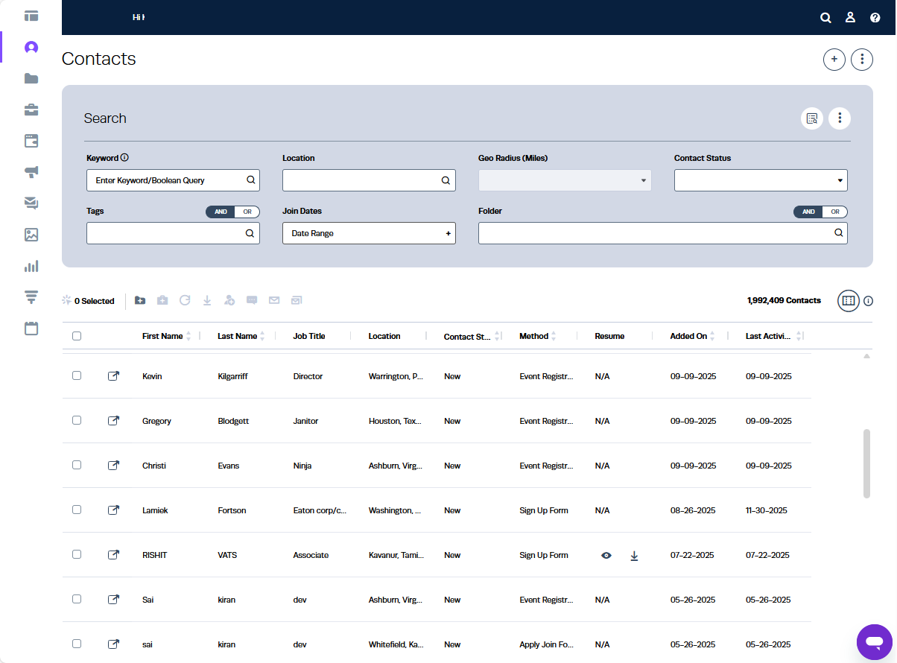Expand the Contact Status dropdown
The image size is (897, 663).
pos(760,180)
